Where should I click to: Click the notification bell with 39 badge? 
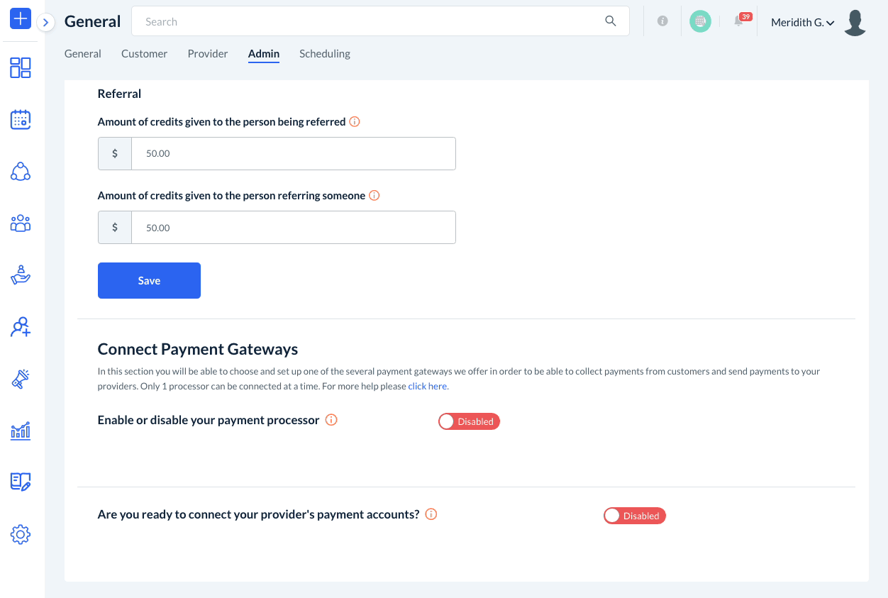[739, 21]
